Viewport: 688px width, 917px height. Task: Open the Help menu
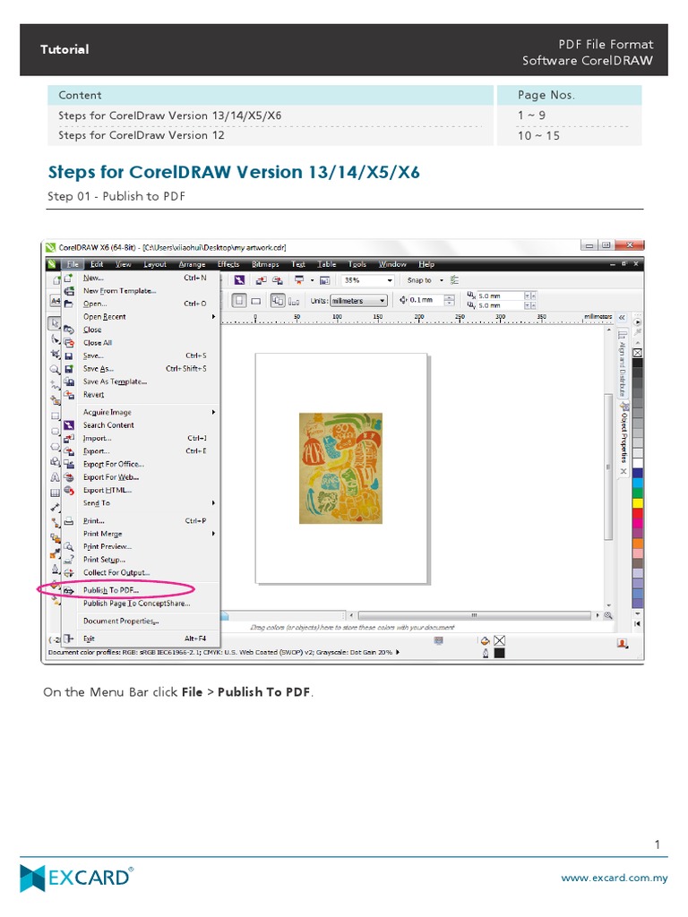click(x=426, y=264)
